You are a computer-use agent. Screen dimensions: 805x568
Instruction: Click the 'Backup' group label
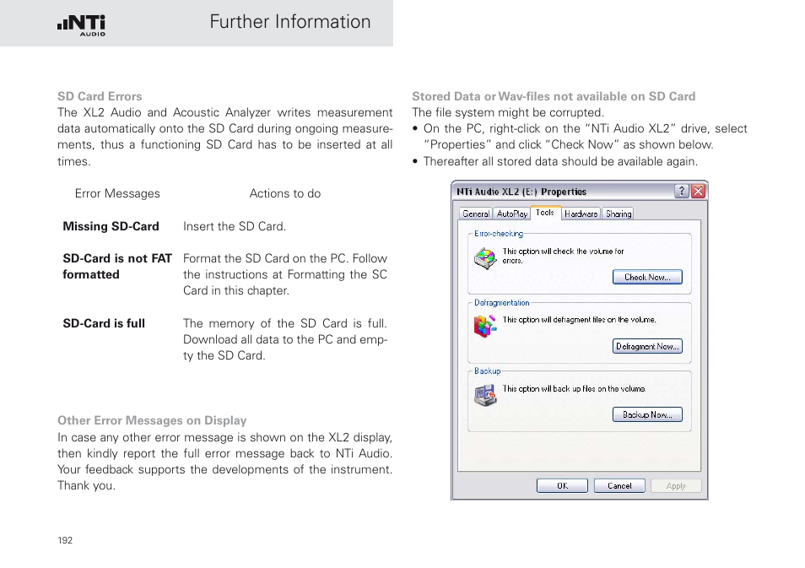[487, 371]
